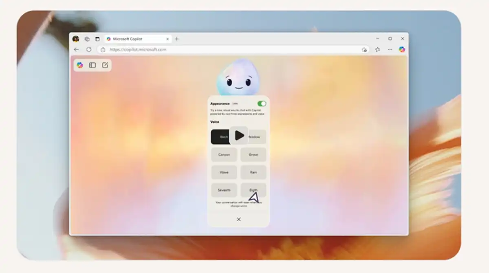Open Copilot sidebar from browser toolbar
489x273 pixels.
click(x=402, y=49)
